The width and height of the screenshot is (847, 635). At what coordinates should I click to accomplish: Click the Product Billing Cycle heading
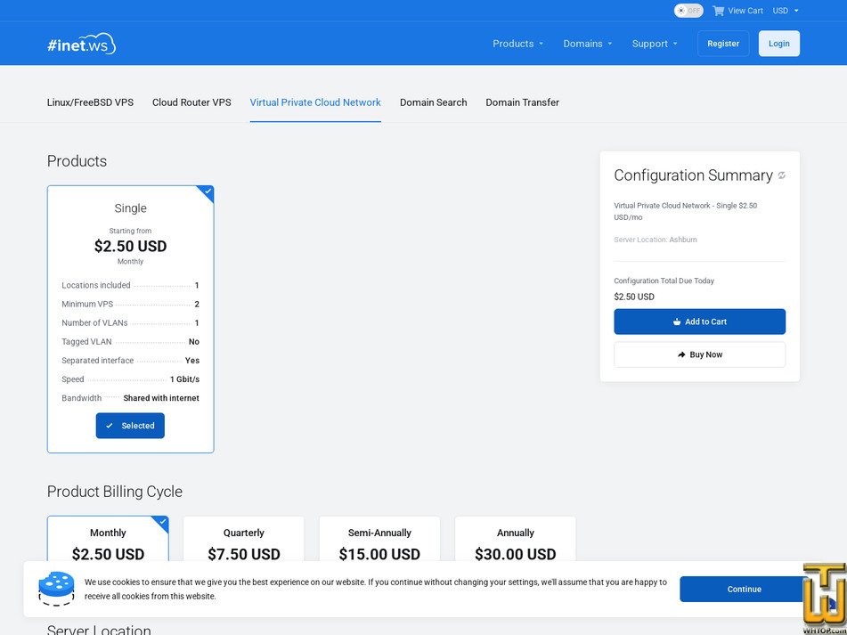click(x=115, y=492)
